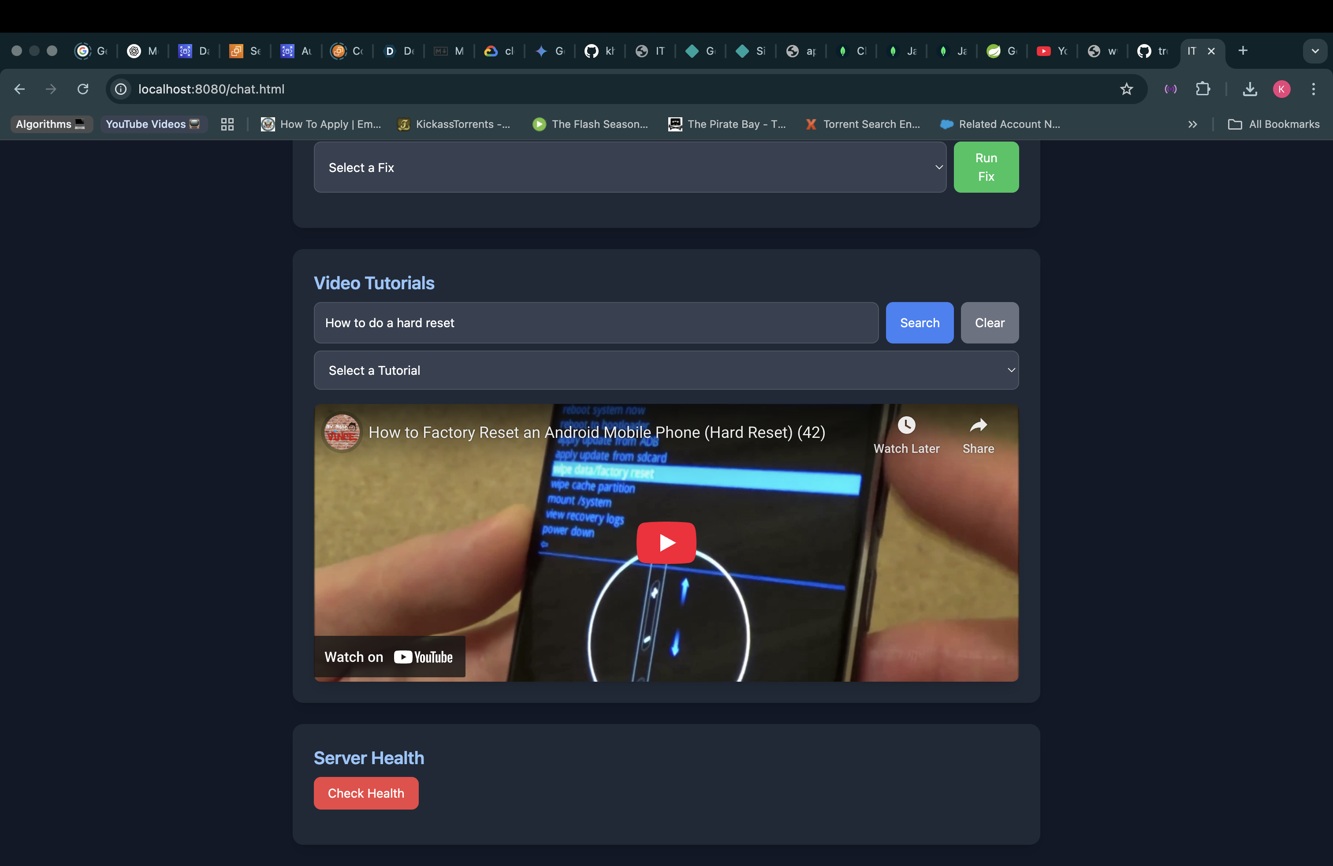Click the site information icon
Viewport: 1333px width, 866px height.
coord(120,89)
